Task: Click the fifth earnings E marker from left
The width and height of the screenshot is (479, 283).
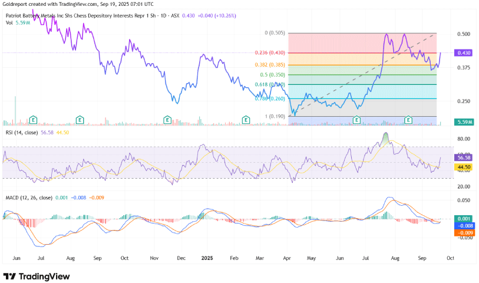Action: point(356,120)
